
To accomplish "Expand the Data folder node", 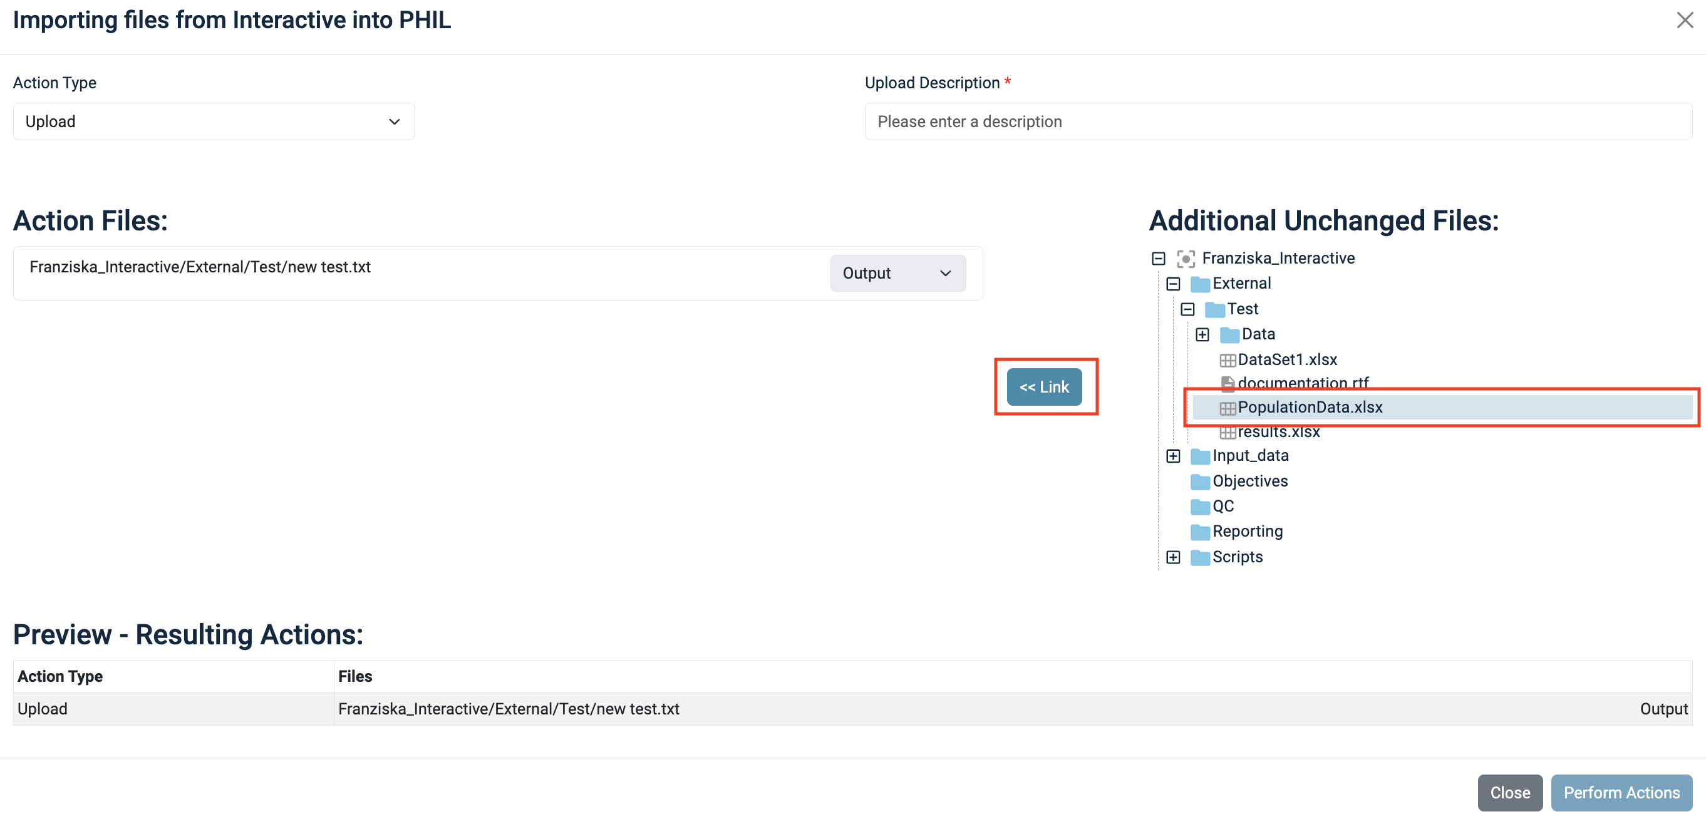I will pos(1202,334).
